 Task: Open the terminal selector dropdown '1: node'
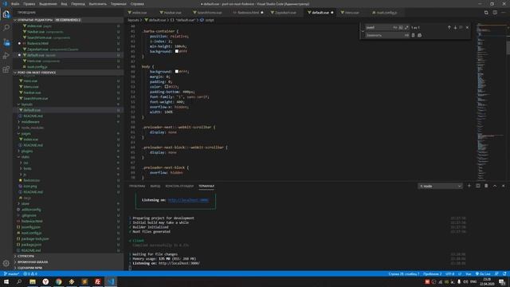[440, 186]
